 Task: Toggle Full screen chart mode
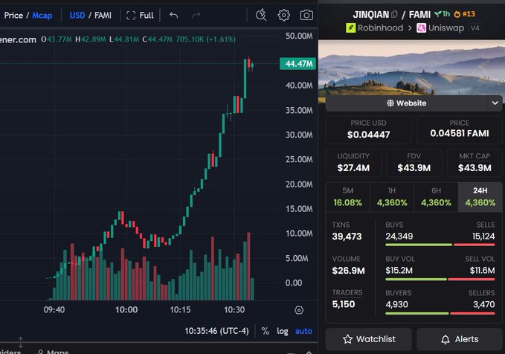(140, 15)
